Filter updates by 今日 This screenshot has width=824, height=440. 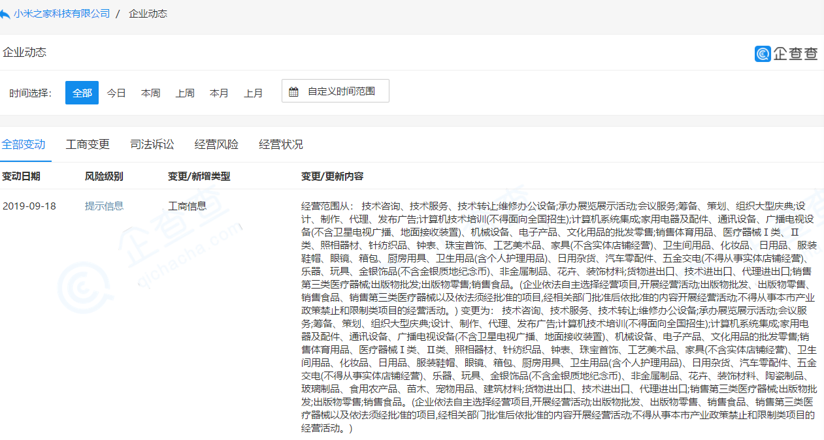click(x=116, y=93)
